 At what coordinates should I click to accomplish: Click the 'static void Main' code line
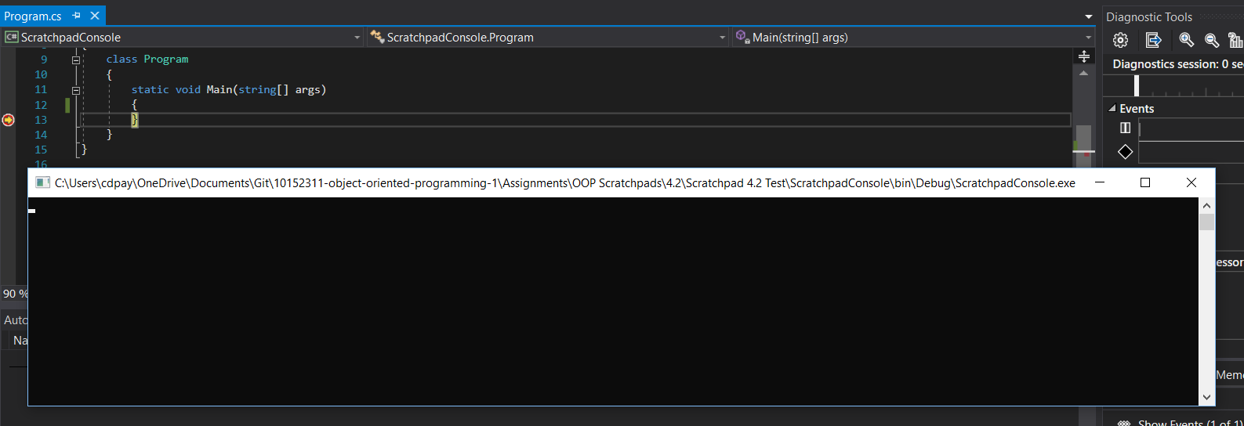click(x=229, y=90)
